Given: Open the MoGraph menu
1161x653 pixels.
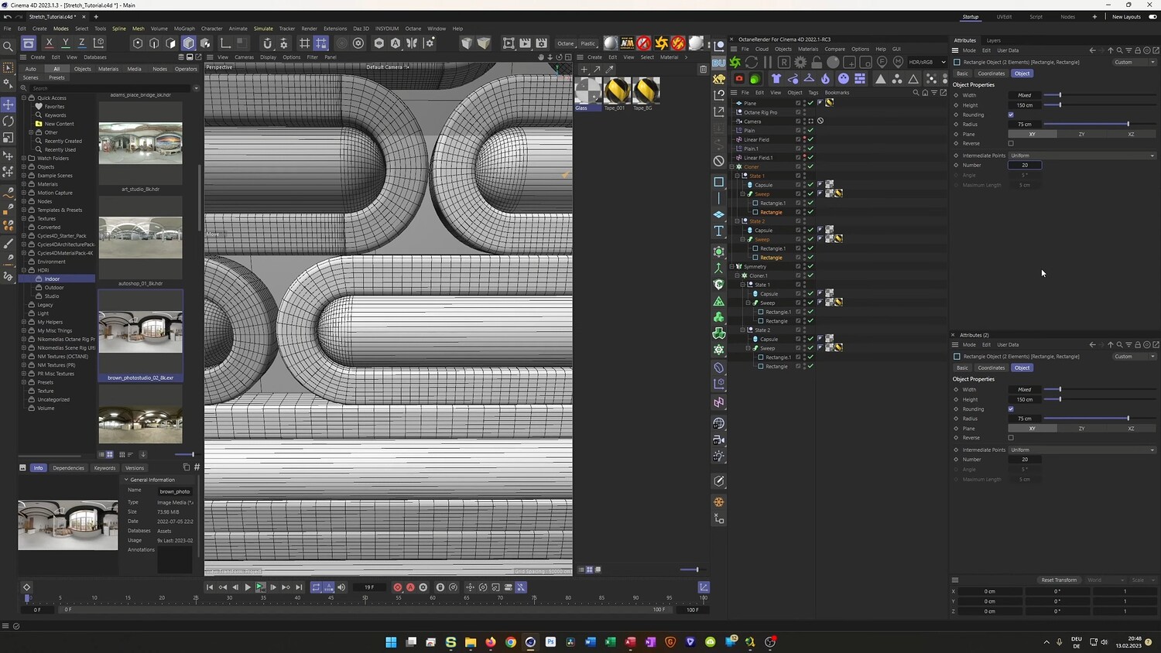Looking at the screenshot, I should coord(184,29).
